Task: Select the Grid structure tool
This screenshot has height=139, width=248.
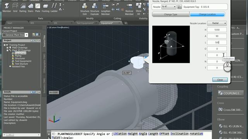Action: click(15, 8)
